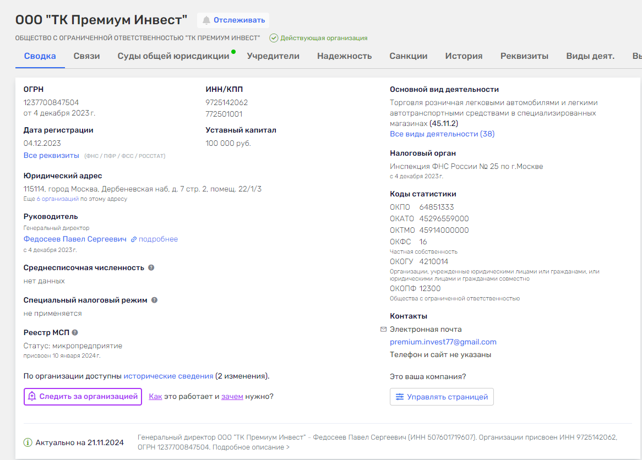Image resolution: width=642 pixels, height=460 pixels.
Task: Click the sliders icon in Управлять страницей button
Action: pos(400,397)
